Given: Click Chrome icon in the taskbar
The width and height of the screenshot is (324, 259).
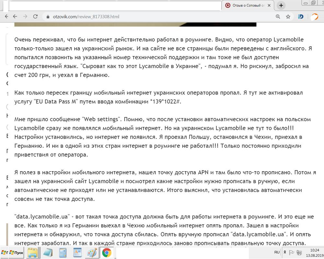Looking at the screenshot, I should coord(107,253).
